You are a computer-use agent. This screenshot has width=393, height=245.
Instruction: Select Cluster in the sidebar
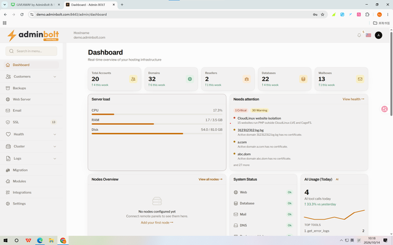[31, 146]
